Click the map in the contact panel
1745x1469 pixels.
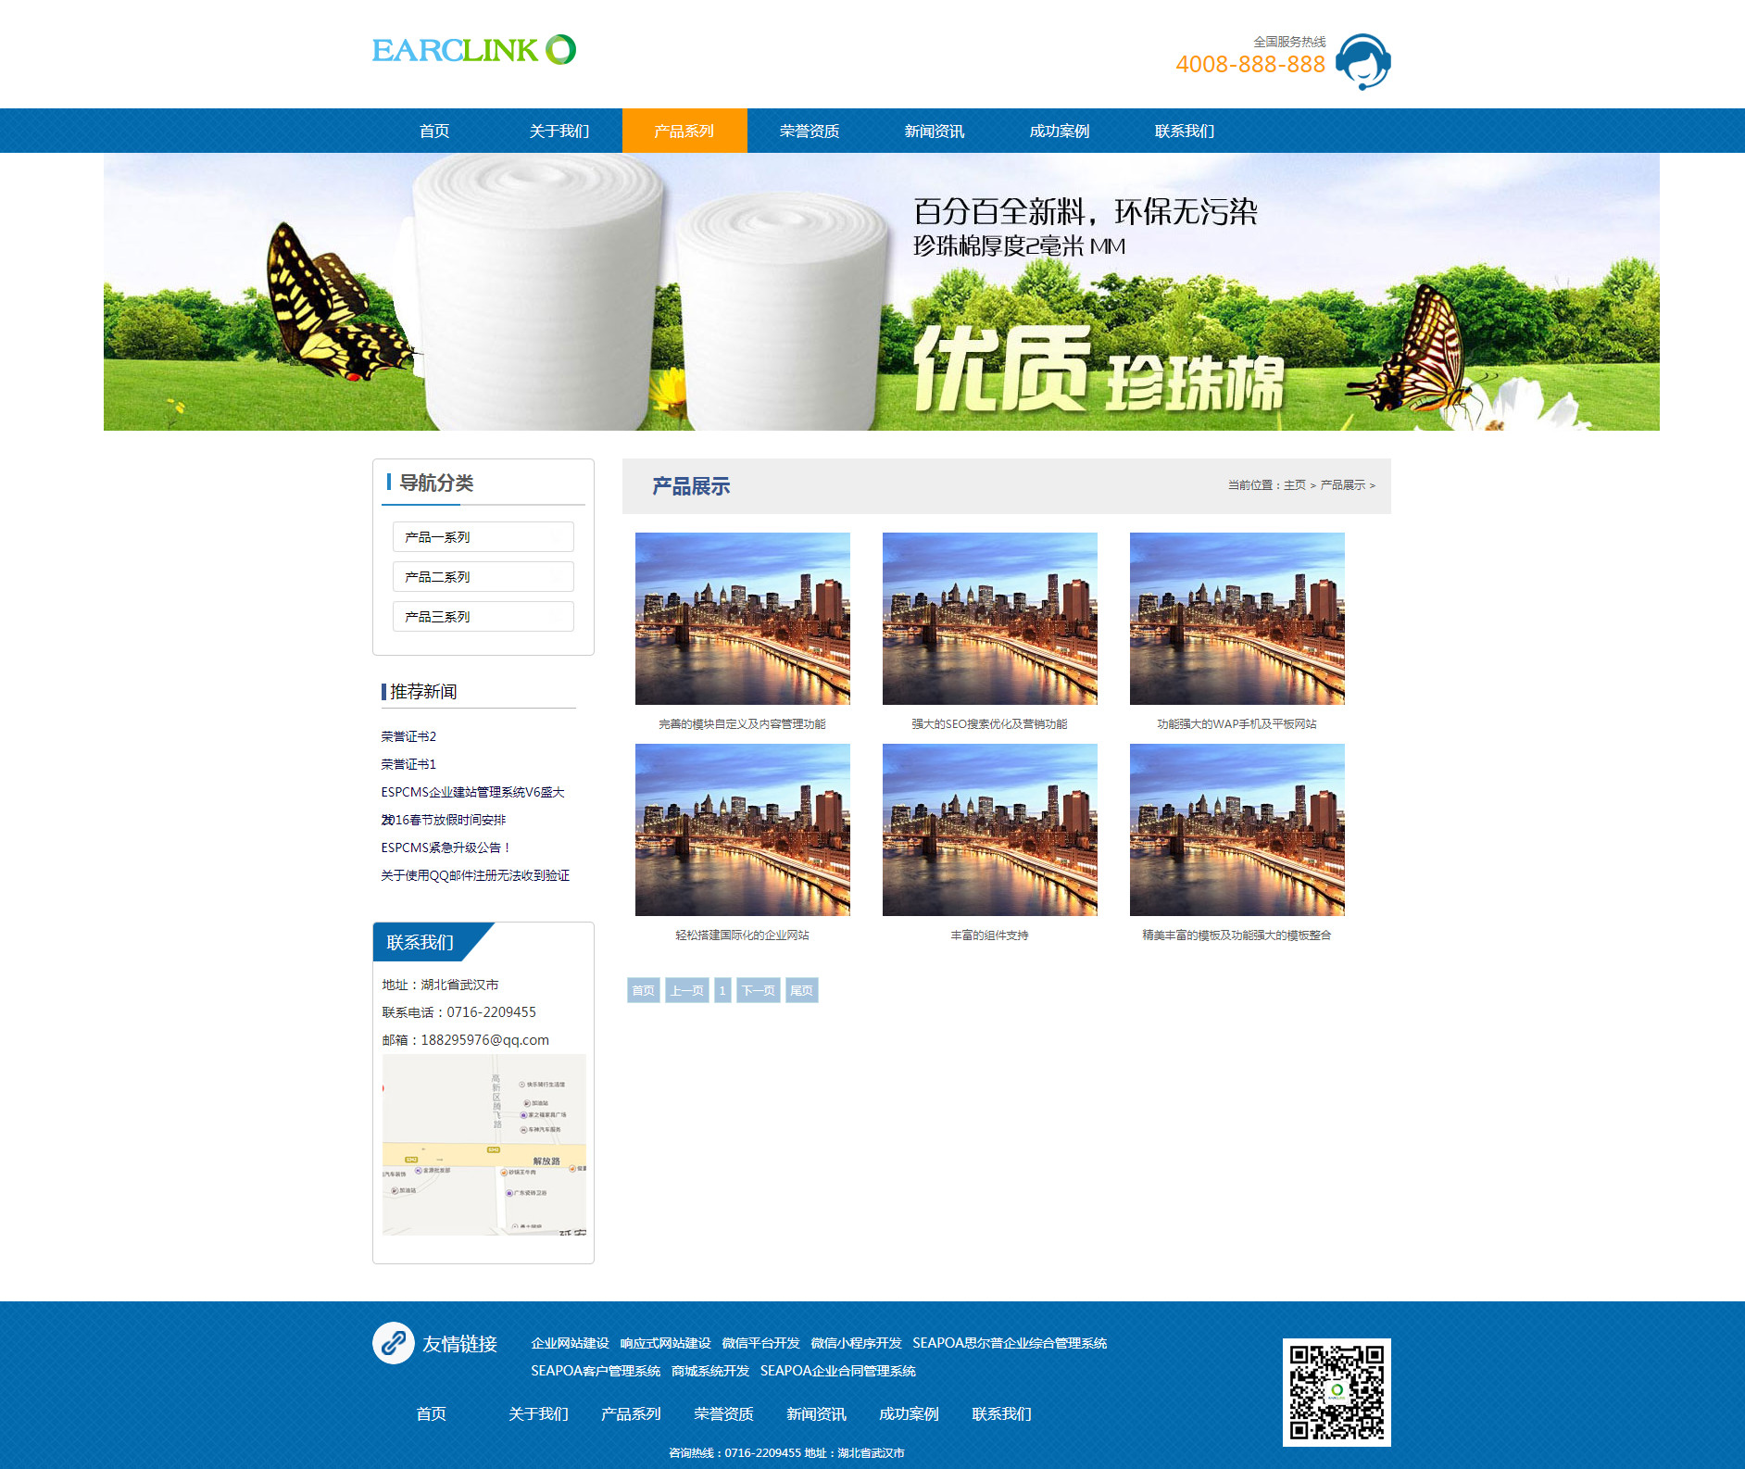[x=483, y=1145]
